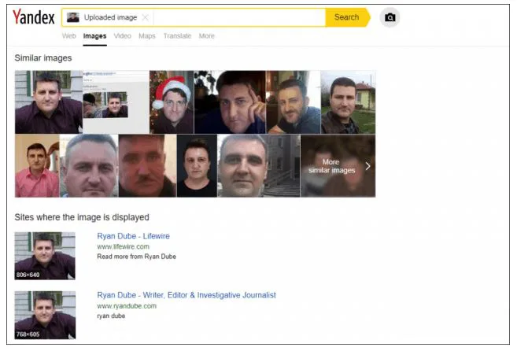Open the Translate tab
The image size is (517, 351).
click(177, 36)
